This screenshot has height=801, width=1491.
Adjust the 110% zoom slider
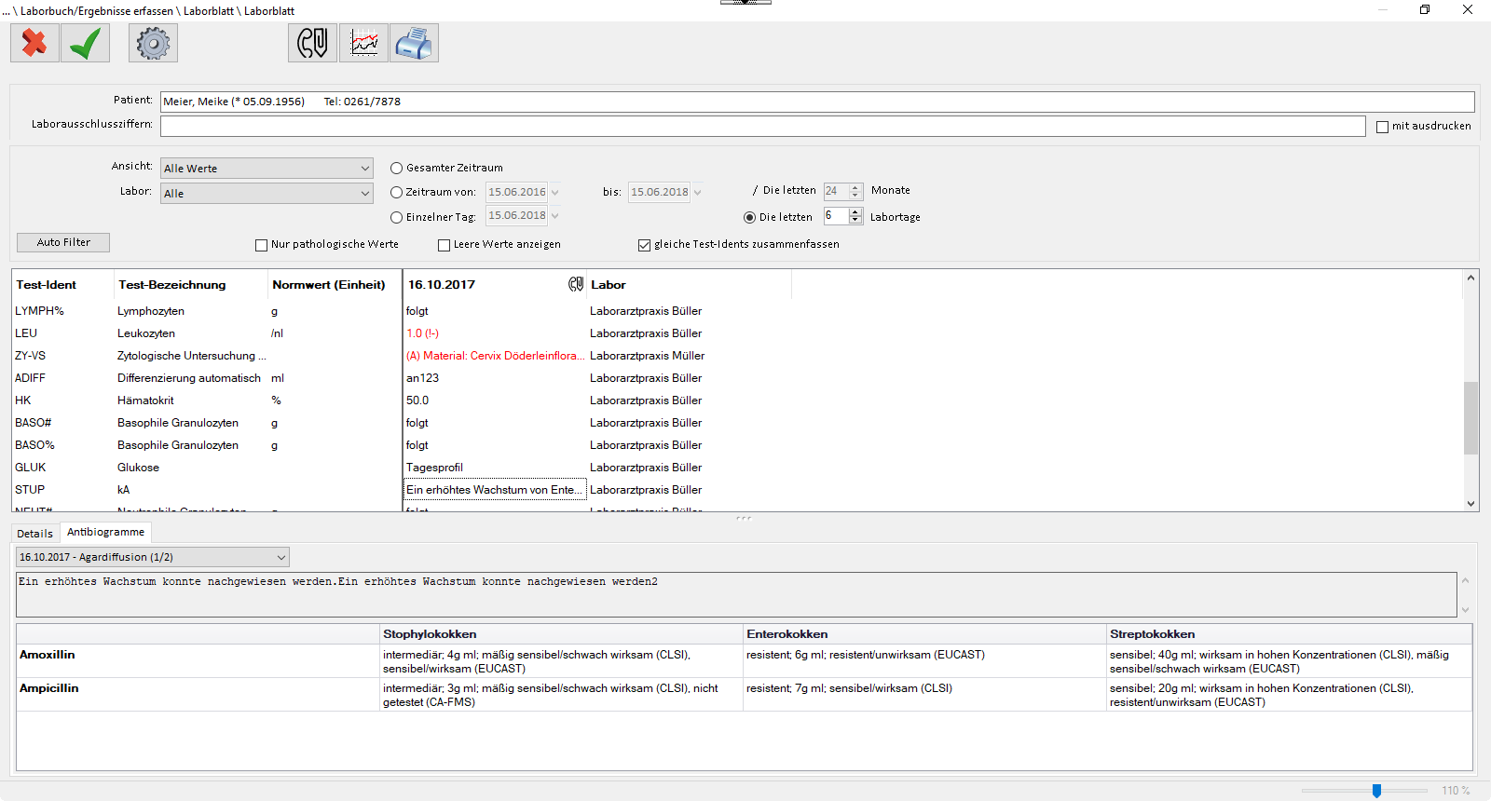tap(1376, 791)
